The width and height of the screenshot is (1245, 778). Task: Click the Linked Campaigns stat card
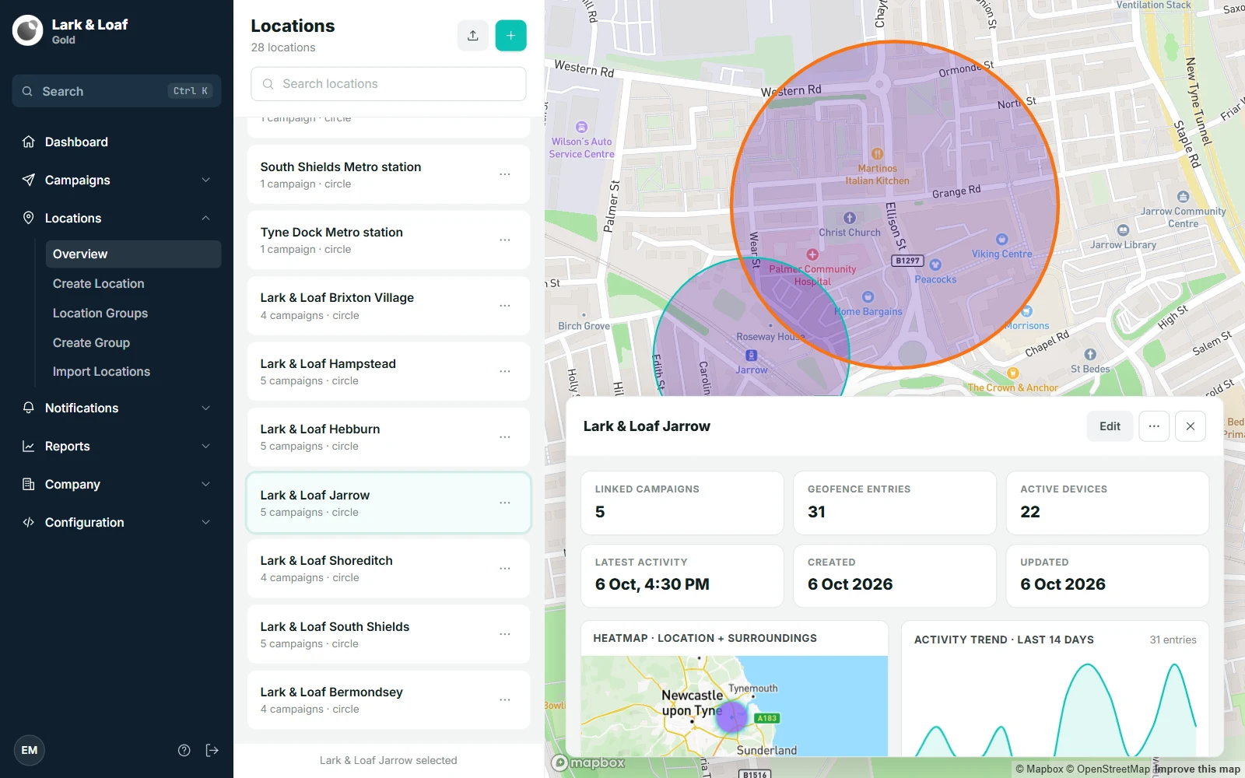tap(682, 503)
